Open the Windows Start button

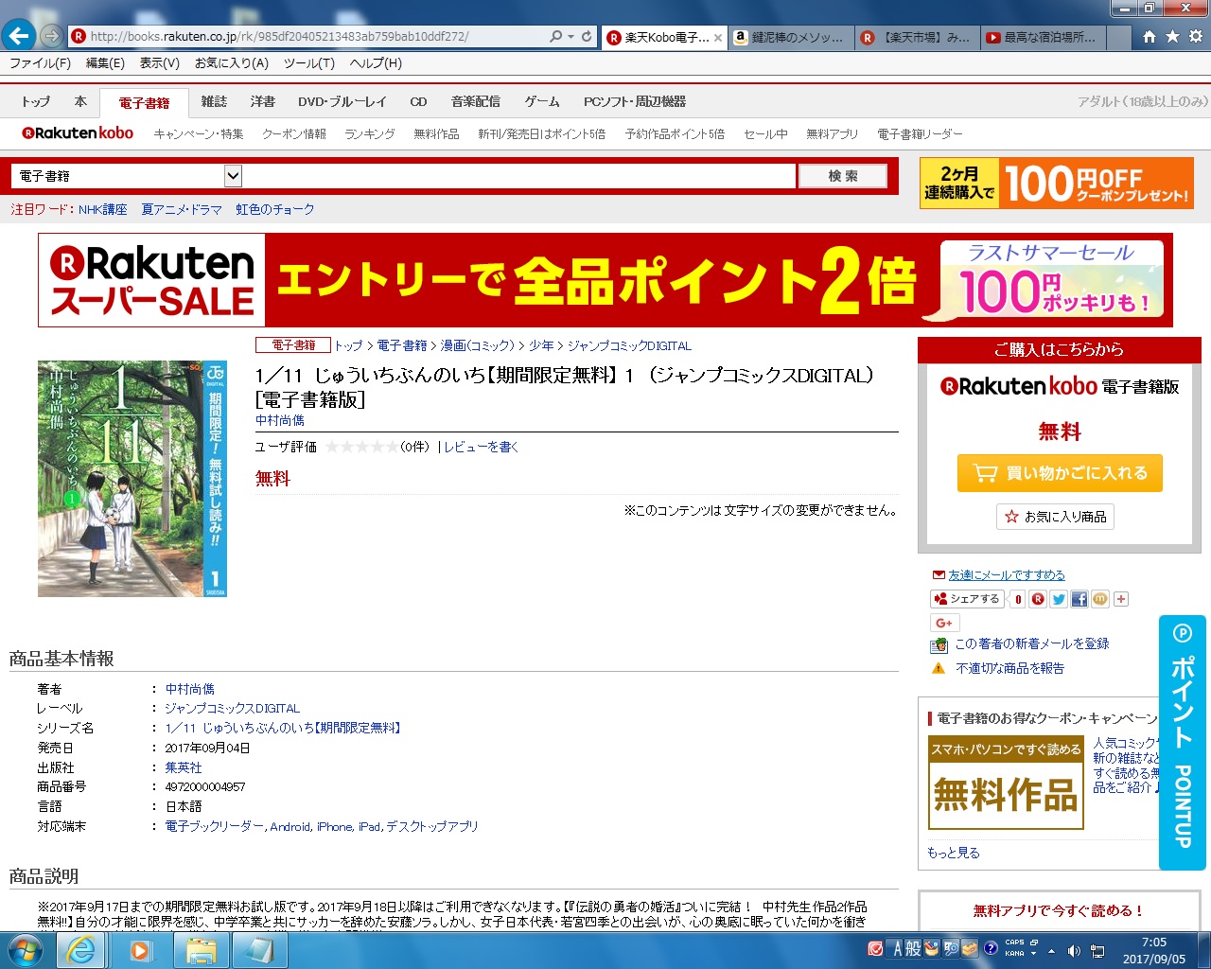(26, 950)
